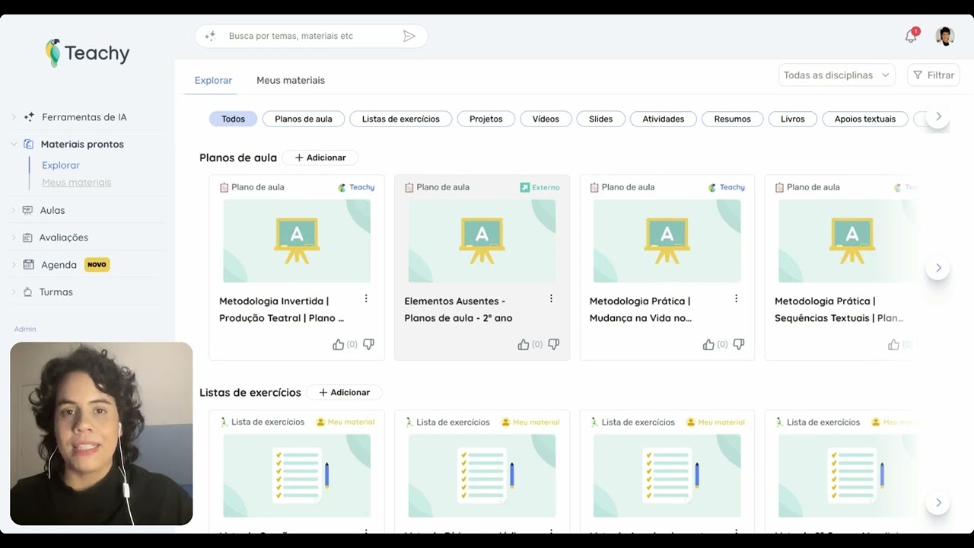
Task: Filter by Livros chip
Action: coord(793,119)
